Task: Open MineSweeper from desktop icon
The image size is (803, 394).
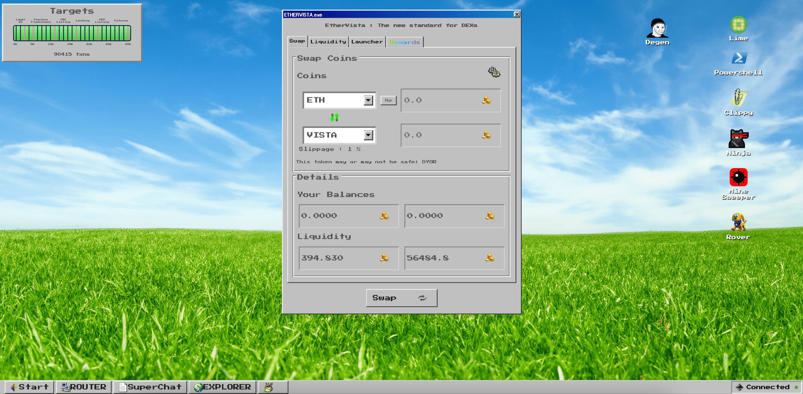Action: tap(738, 178)
